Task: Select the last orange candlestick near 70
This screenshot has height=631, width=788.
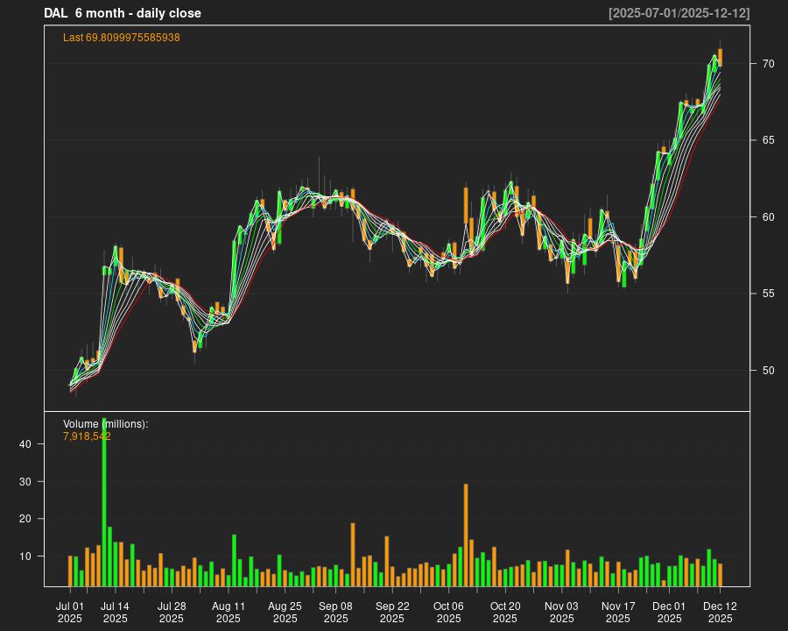Action: coord(720,57)
